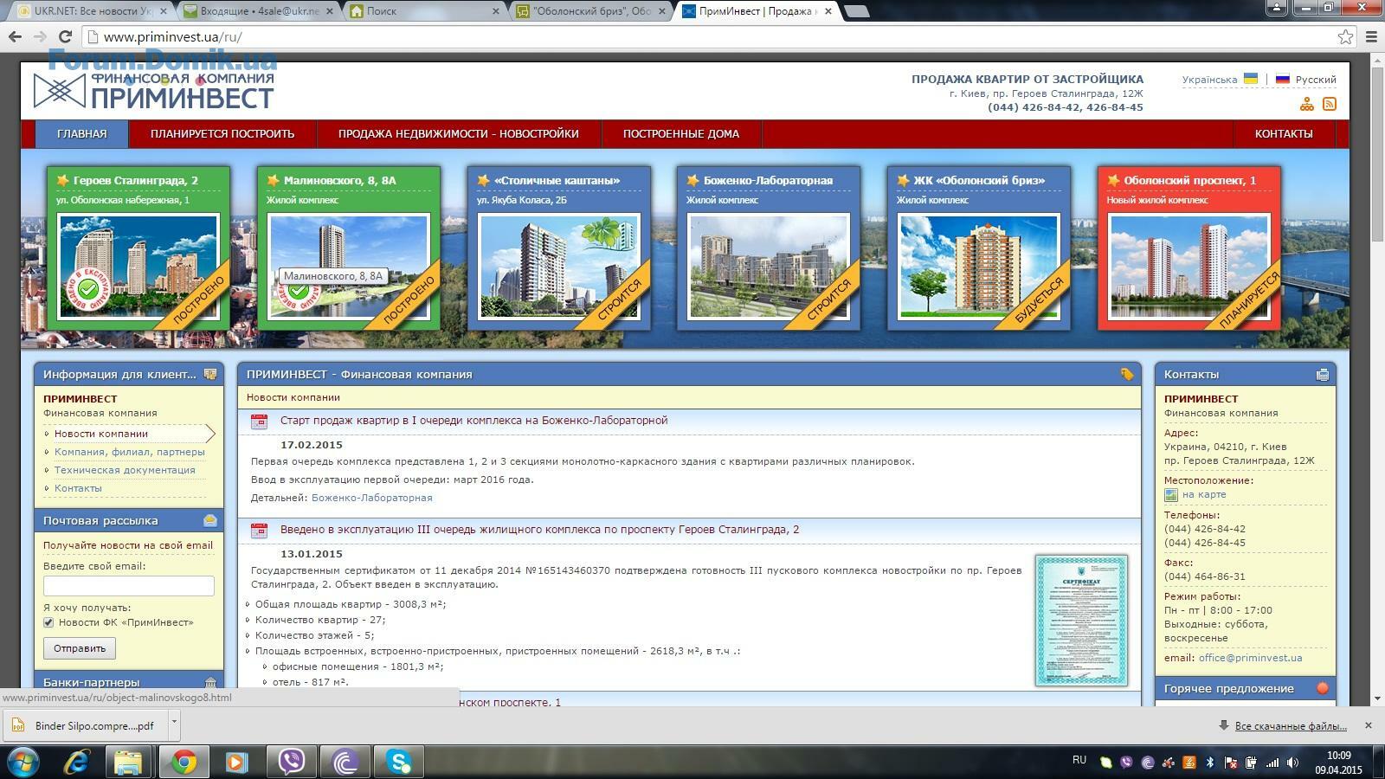This screenshot has height=779, width=1385.
Task: Open Windows Explorer folder on taskbar
Action: pyautogui.click(x=128, y=762)
